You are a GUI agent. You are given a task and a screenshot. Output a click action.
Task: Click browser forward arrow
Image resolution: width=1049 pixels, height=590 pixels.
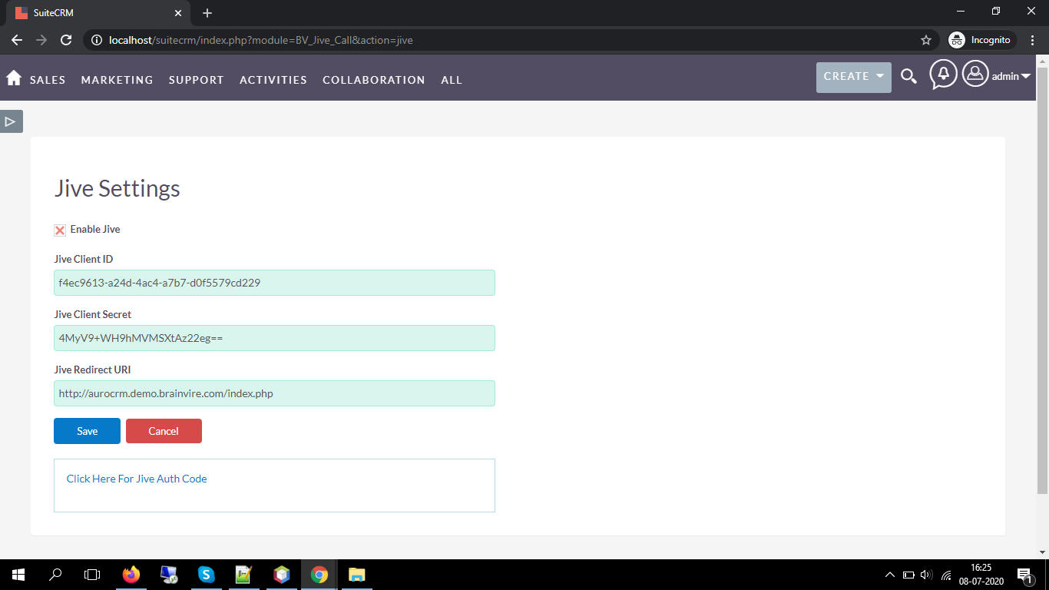coord(41,40)
